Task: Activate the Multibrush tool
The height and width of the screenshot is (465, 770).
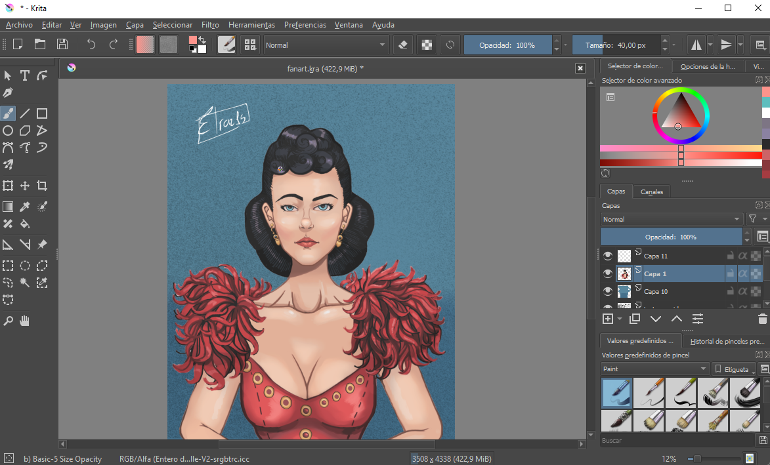Action: 8,165
